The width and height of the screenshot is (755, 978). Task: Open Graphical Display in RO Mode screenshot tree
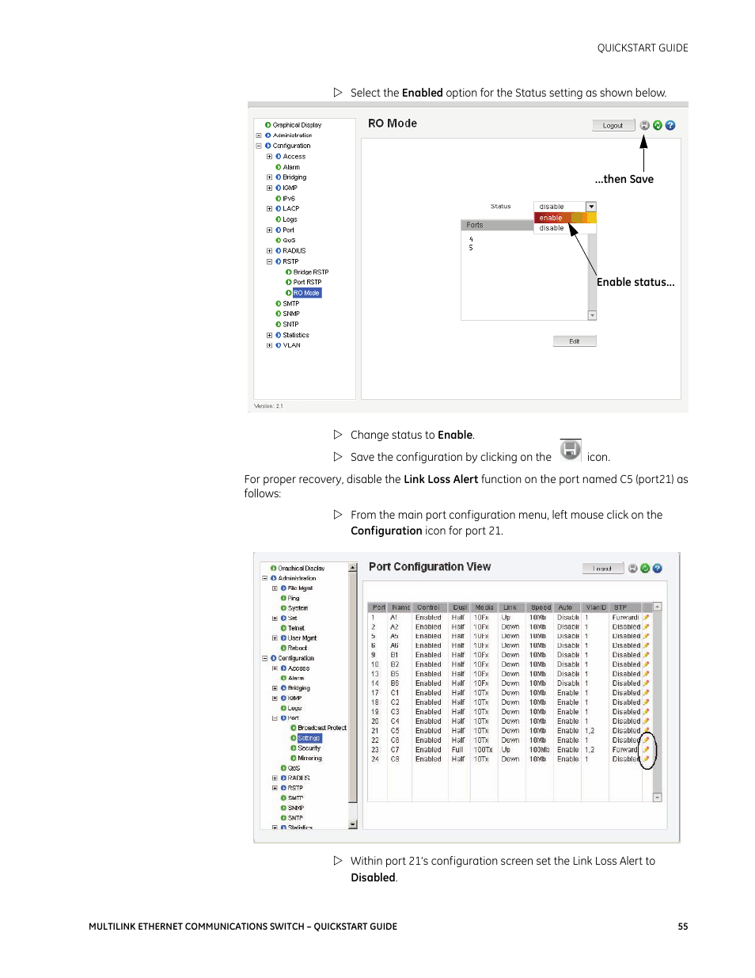(x=298, y=125)
